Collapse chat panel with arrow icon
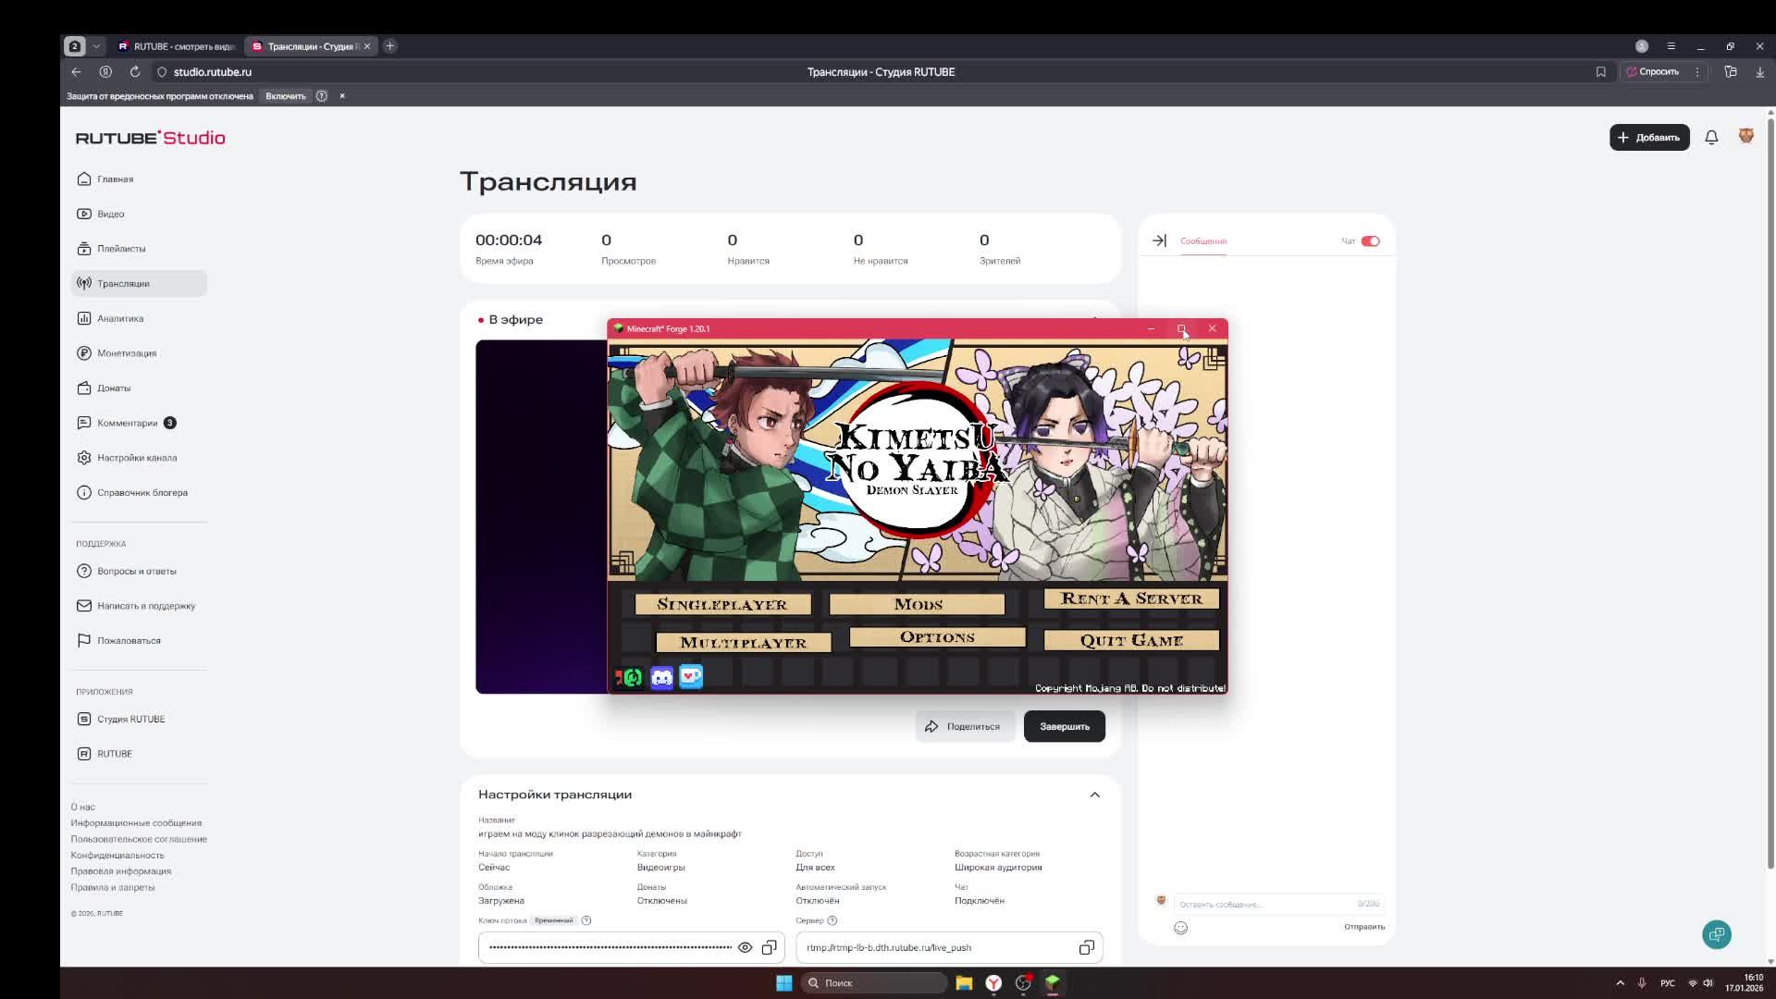Image resolution: width=1776 pixels, height=999 pixels. pos(1159,240)
